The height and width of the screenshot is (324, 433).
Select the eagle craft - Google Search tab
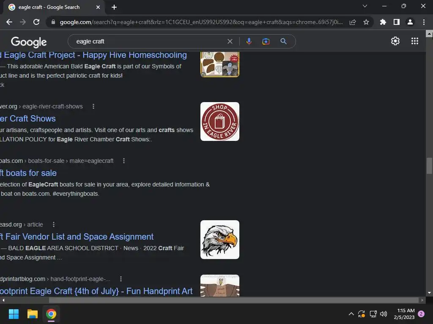point(49,7)
